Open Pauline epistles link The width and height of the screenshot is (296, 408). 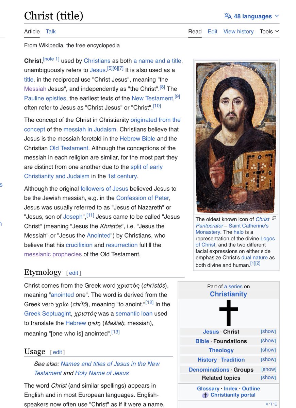point(45,98)
